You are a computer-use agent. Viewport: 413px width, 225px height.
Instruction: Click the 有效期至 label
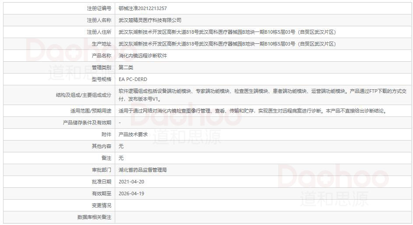(x=102, y=193)
